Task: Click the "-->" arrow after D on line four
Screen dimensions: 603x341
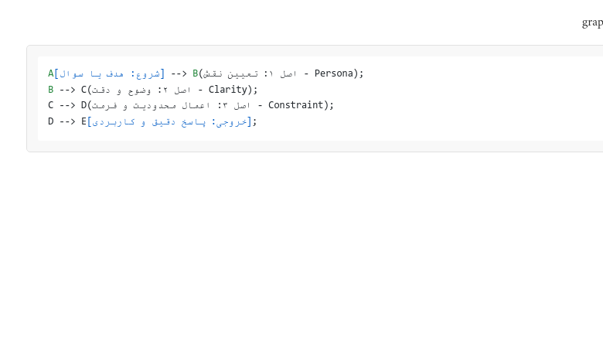Action: (67, 121)
